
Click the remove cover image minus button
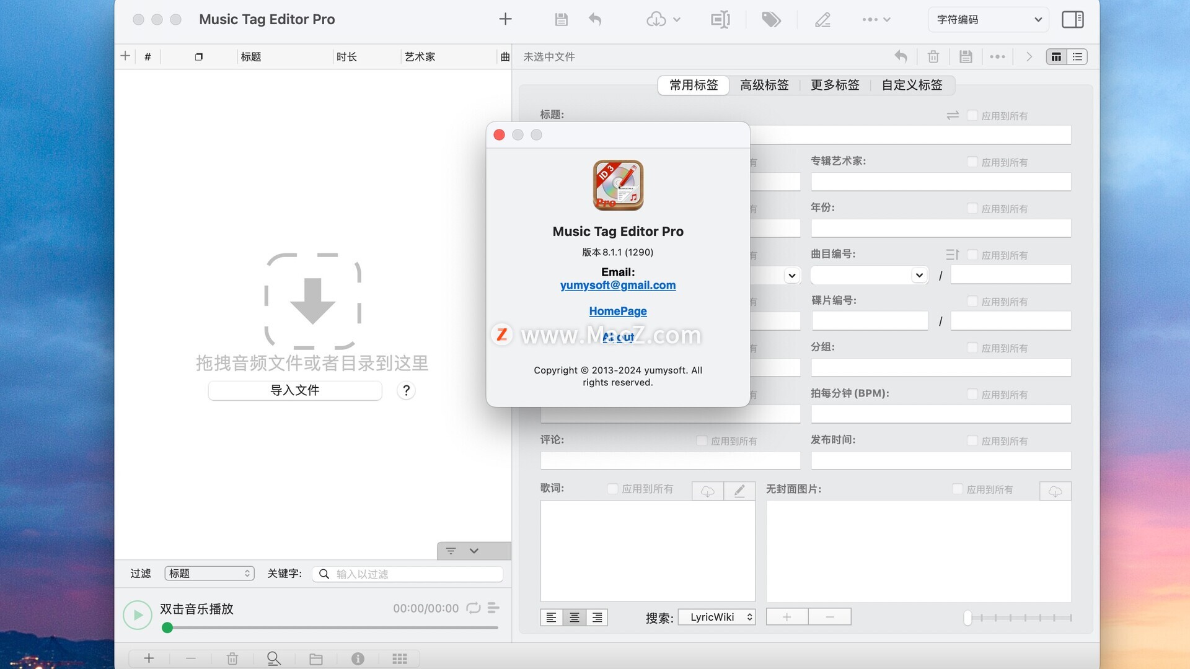830,617
